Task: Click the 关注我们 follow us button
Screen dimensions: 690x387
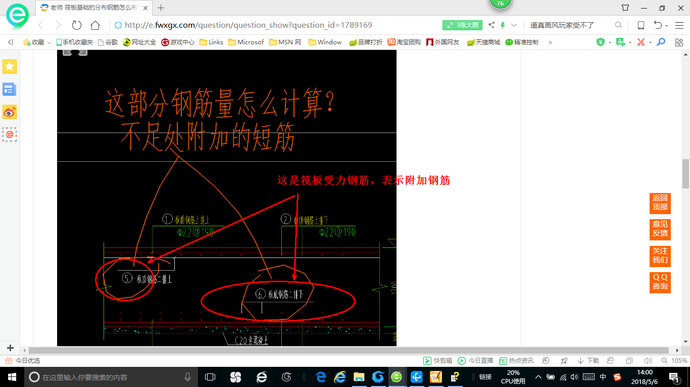Action: 660,255
